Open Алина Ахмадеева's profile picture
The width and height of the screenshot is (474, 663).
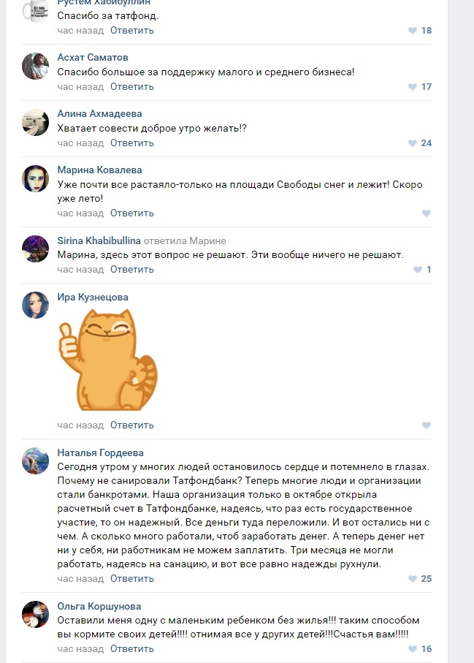click(36, 122)
